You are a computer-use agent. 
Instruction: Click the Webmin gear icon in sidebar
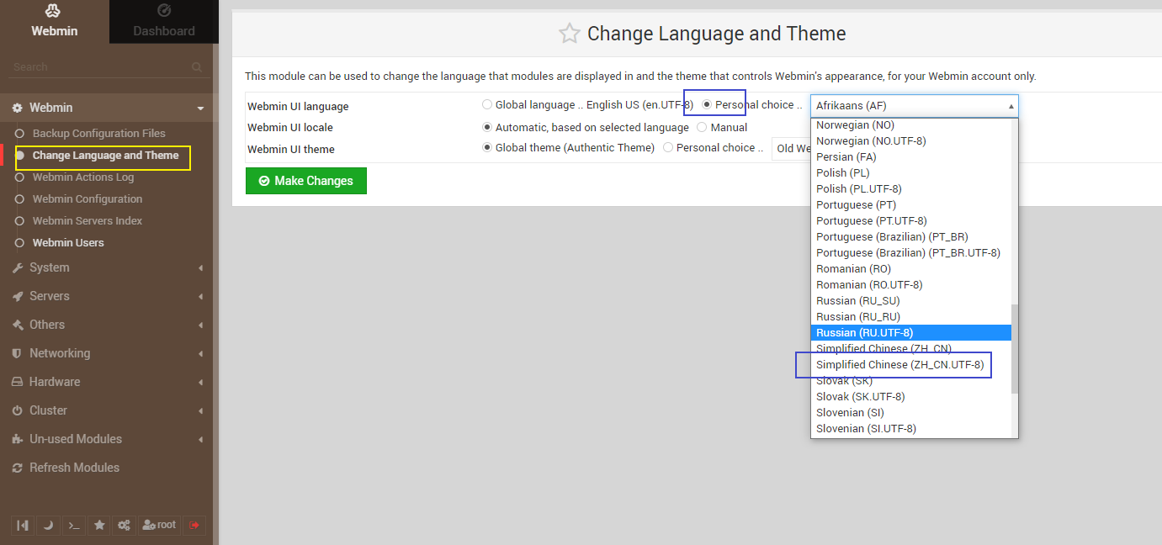[17, 108]
